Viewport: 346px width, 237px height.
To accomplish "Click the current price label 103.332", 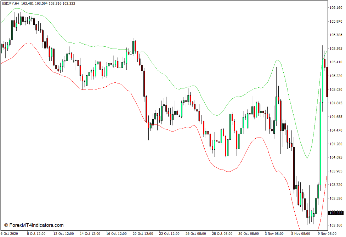I will coord(336,213).
